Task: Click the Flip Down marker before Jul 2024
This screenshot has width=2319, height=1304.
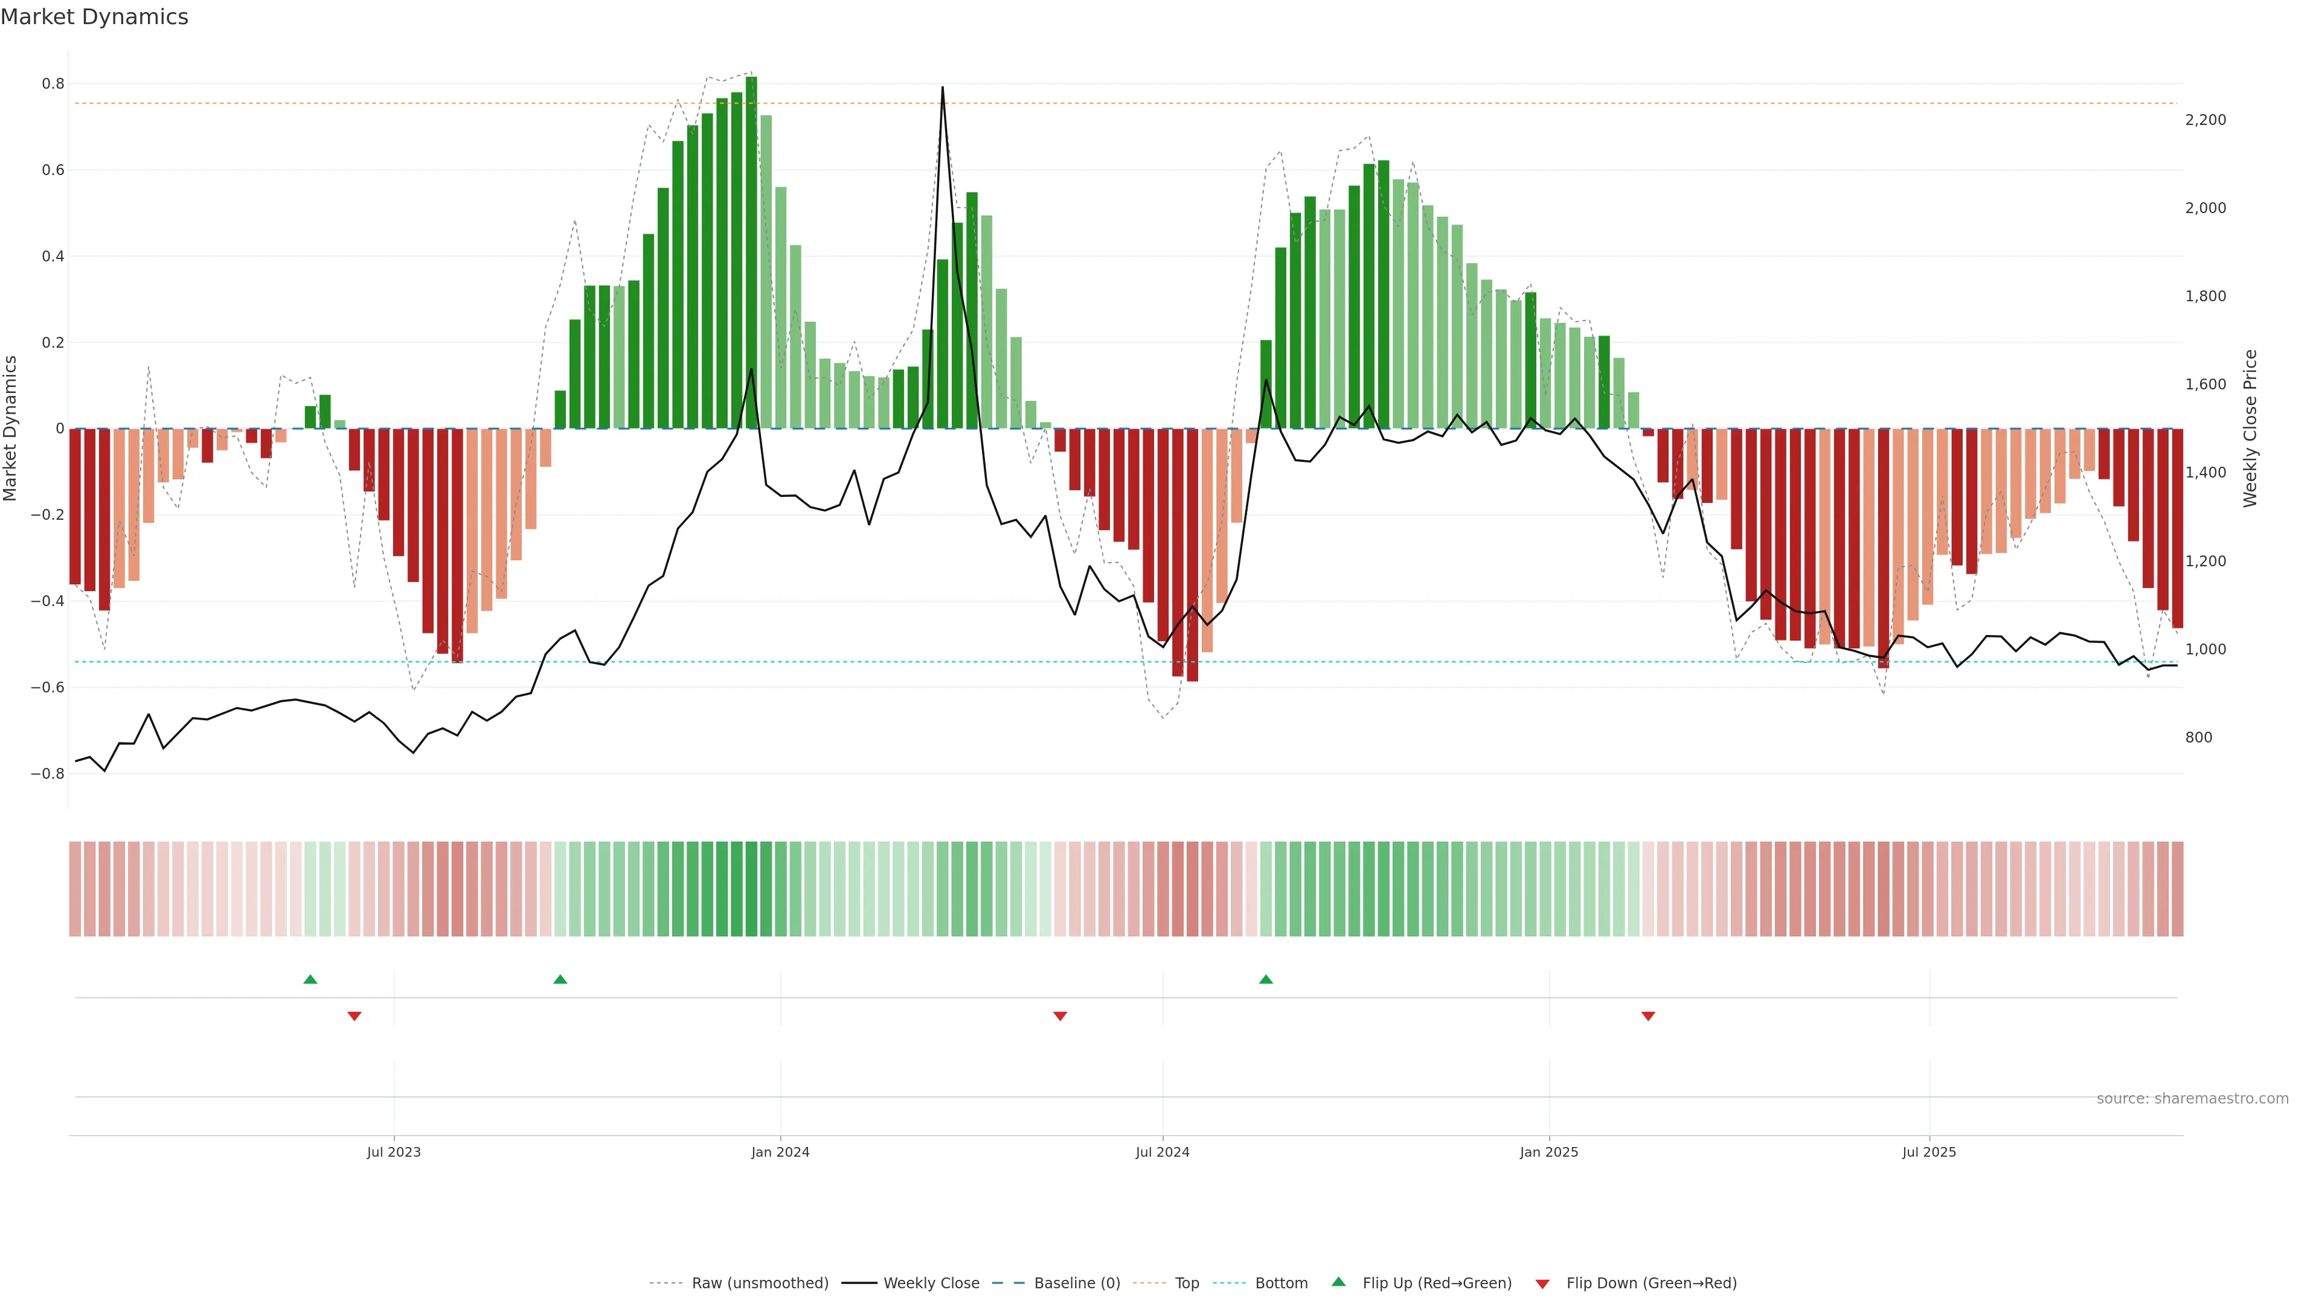Action: (x=1060, y=1016)
